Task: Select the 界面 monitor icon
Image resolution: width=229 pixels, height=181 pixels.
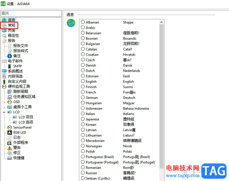Action: 4,31
